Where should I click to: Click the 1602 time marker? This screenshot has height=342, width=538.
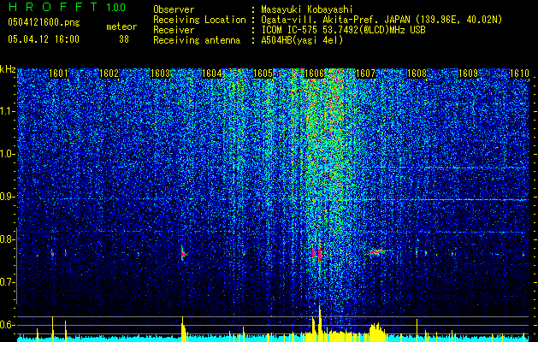(x=109, y=74)
